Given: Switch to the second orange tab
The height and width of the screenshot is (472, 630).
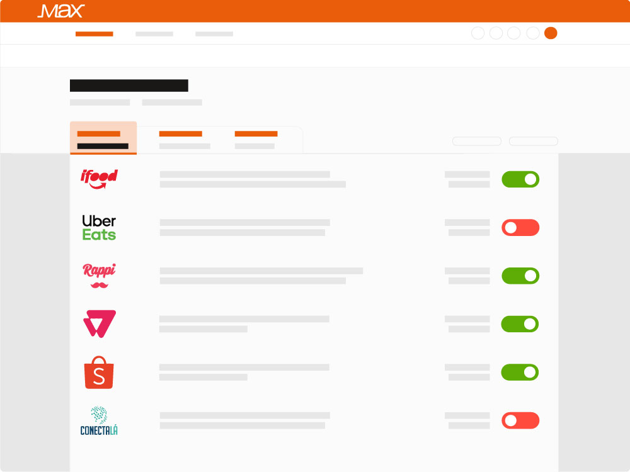Looking at the screenshot, I should 185,140.
